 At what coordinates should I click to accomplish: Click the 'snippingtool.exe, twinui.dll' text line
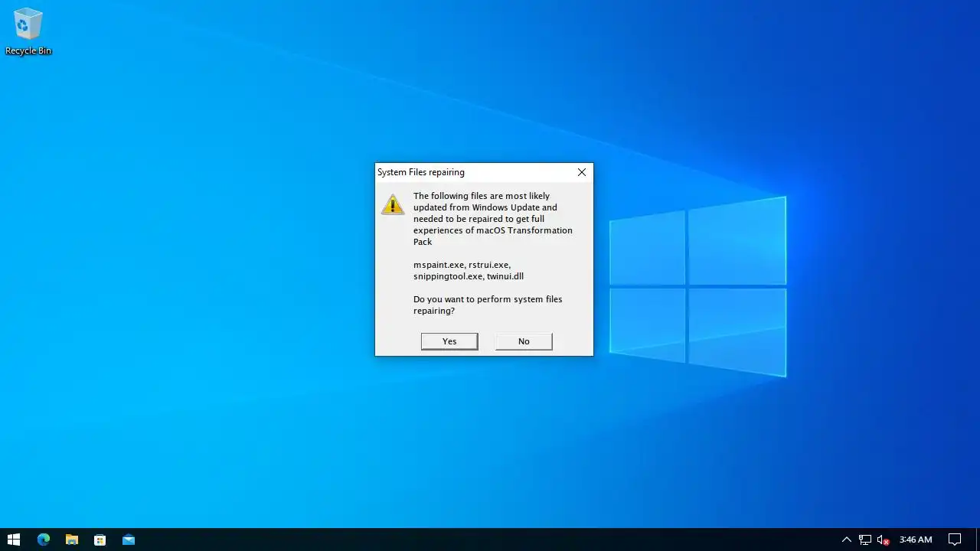click(469, 276)
